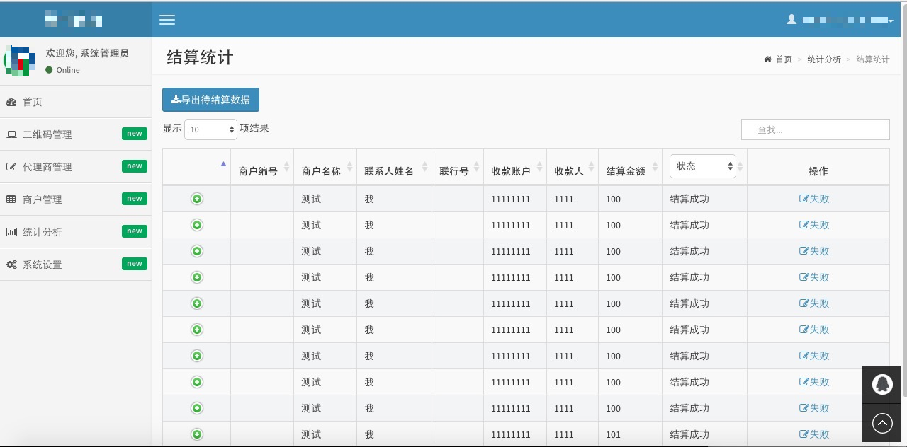This screenshot has width=907, height=447.
Task: Sort table by 收款账户 column
Action: click(x=514, y=170)
